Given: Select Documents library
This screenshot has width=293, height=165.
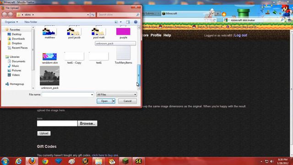Looking at the screenshot, I should tap(18, 61).
